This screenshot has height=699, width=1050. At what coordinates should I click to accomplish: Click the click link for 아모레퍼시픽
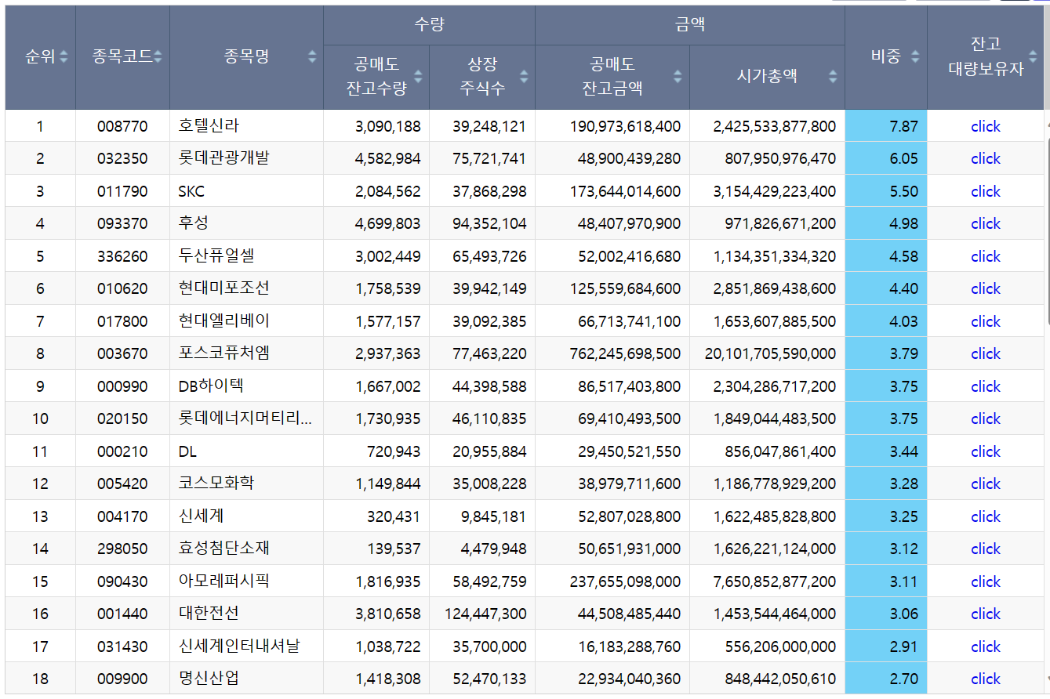click(986, 581)
